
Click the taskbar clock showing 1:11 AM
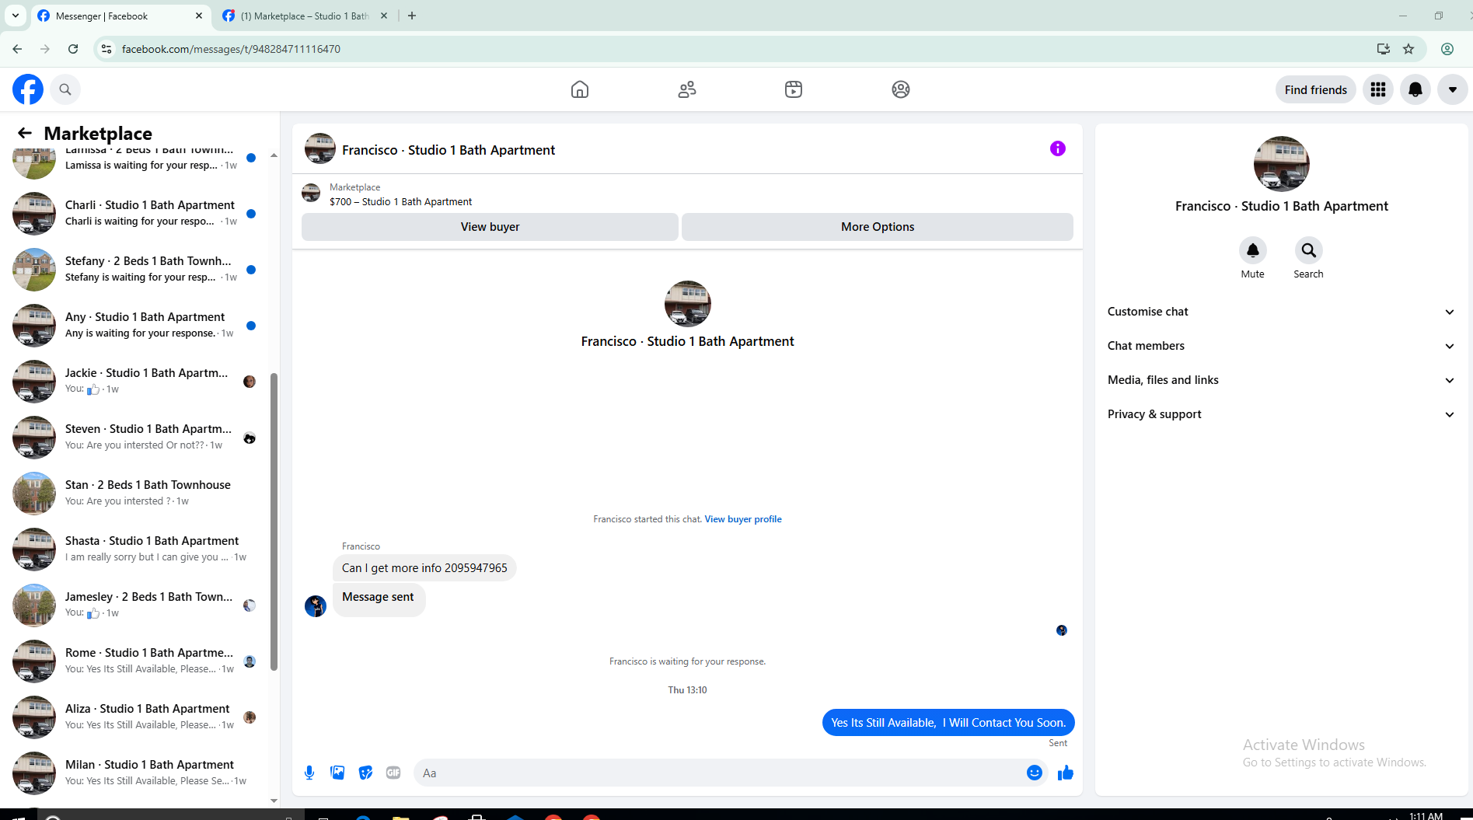pyautogui.click(x=1426, y=815)
